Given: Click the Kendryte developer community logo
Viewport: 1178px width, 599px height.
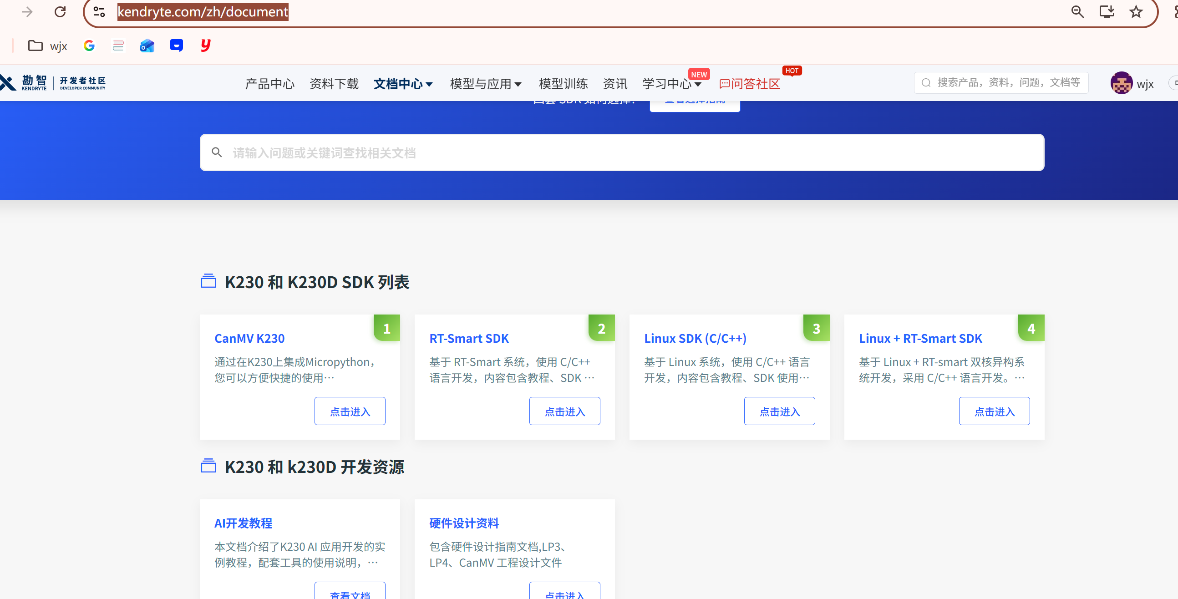Looking at the screenshot, I should (x=53, y=83).
